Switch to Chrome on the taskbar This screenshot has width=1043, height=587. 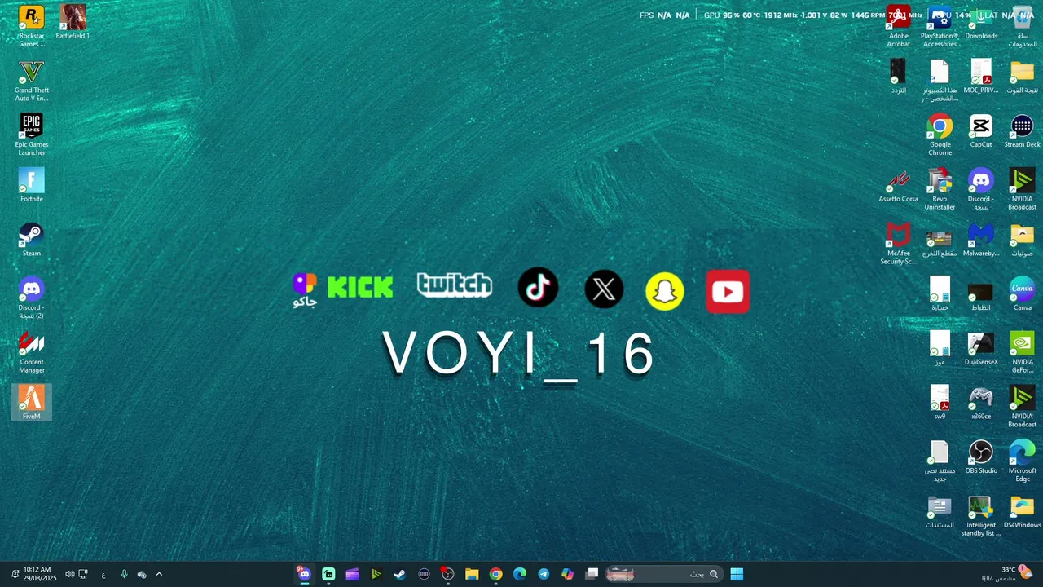[495, 574]
